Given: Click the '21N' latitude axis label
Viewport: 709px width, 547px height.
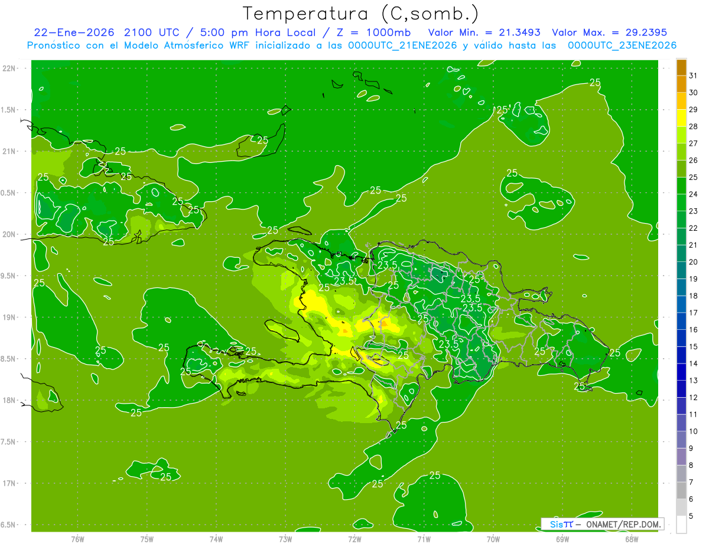Looking at the screenshot, I should 9,151.
